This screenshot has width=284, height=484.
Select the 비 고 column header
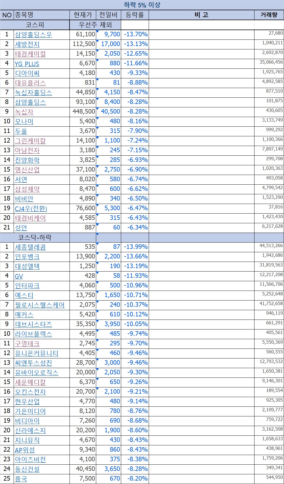click(x=201, y=15)
